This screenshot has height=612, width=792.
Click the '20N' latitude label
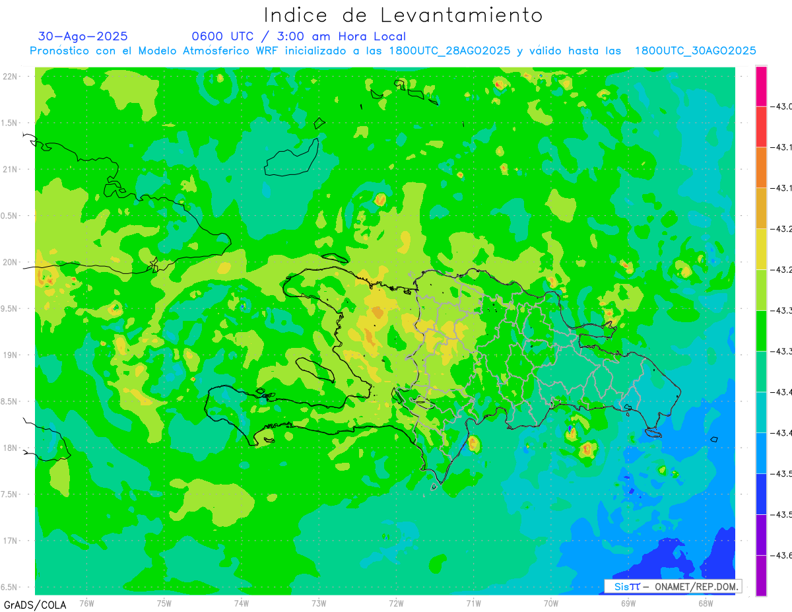point(11,262)
